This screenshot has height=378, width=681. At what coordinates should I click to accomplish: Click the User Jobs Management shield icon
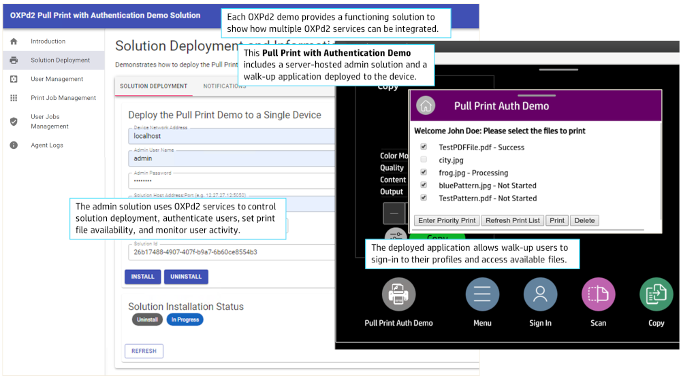(14, 122)
